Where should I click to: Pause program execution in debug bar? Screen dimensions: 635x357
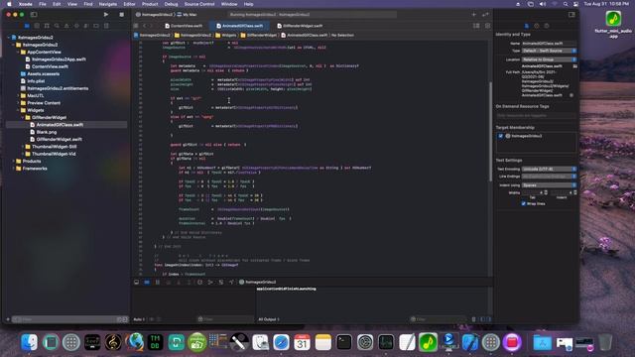pyautogui.click(x=158, y=282)
